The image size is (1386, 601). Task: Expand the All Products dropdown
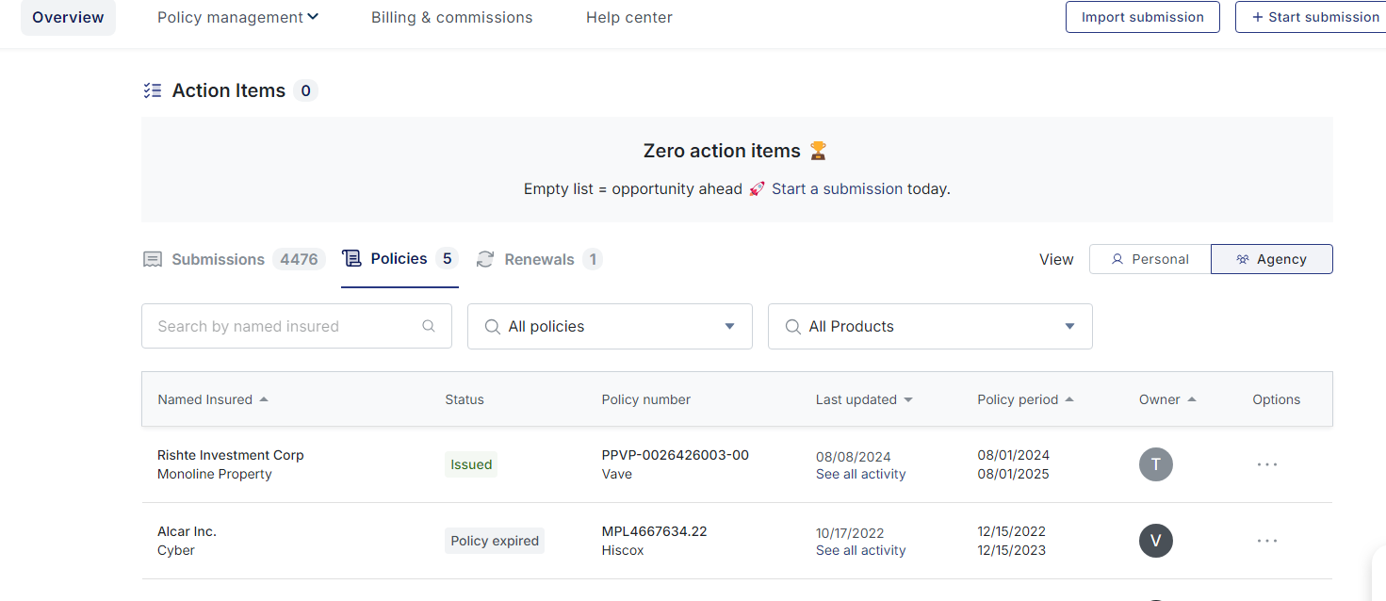pos(930,327)
